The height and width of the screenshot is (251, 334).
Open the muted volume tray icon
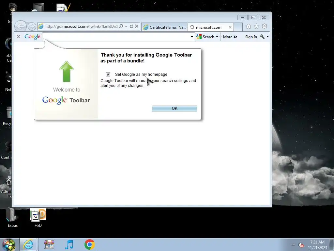301,245
